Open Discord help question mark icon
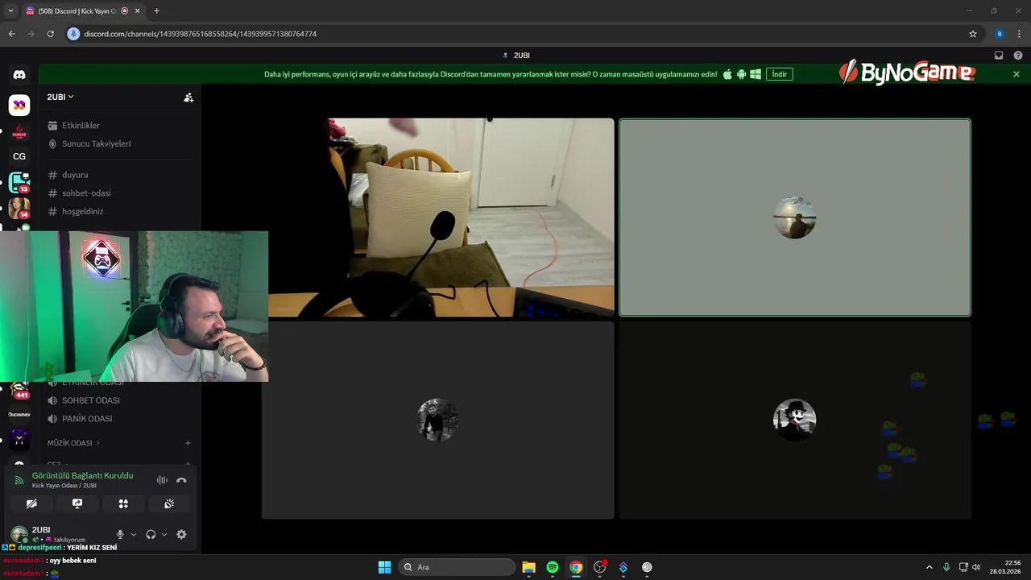This screenshot has height=580, width=1031. (x=1018, y=56)
